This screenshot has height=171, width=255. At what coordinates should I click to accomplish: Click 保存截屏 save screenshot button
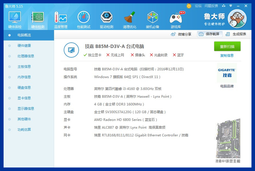(210, 34)
